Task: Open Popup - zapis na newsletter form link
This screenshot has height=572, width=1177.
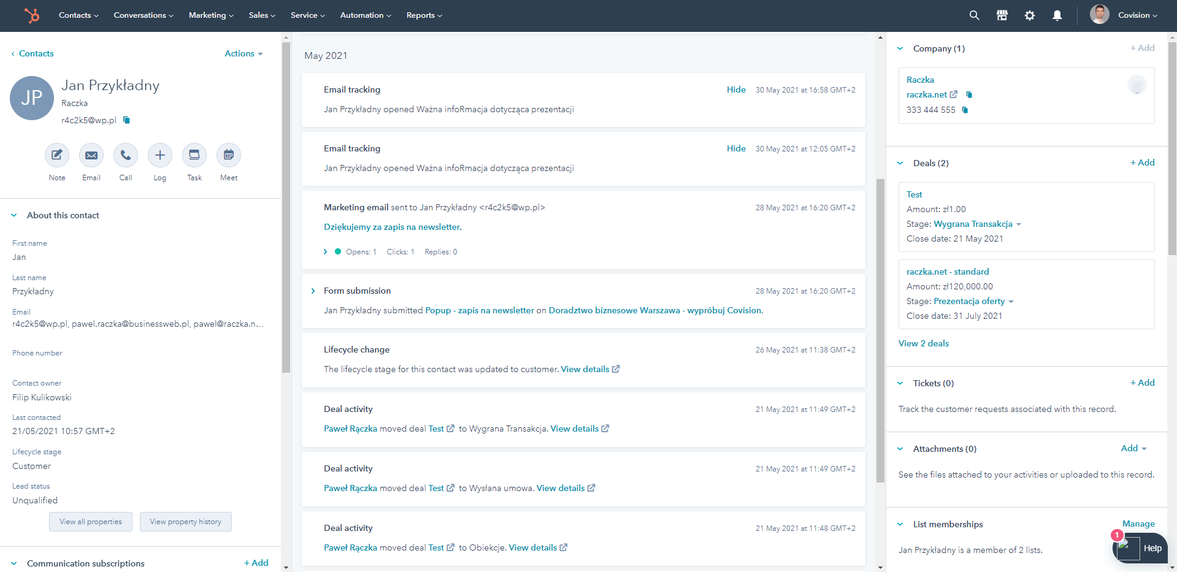Action: (480, 310)
